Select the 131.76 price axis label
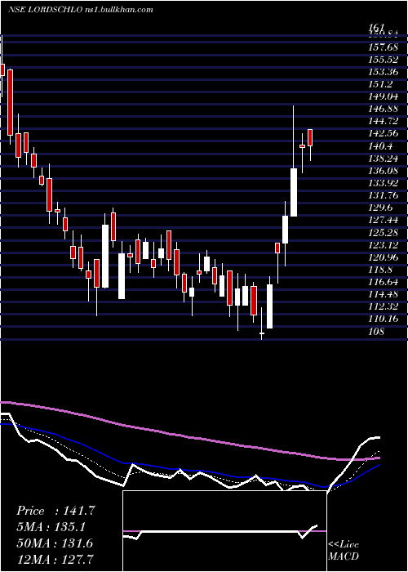Screen dimensions: 408x572 click(384, 195)
